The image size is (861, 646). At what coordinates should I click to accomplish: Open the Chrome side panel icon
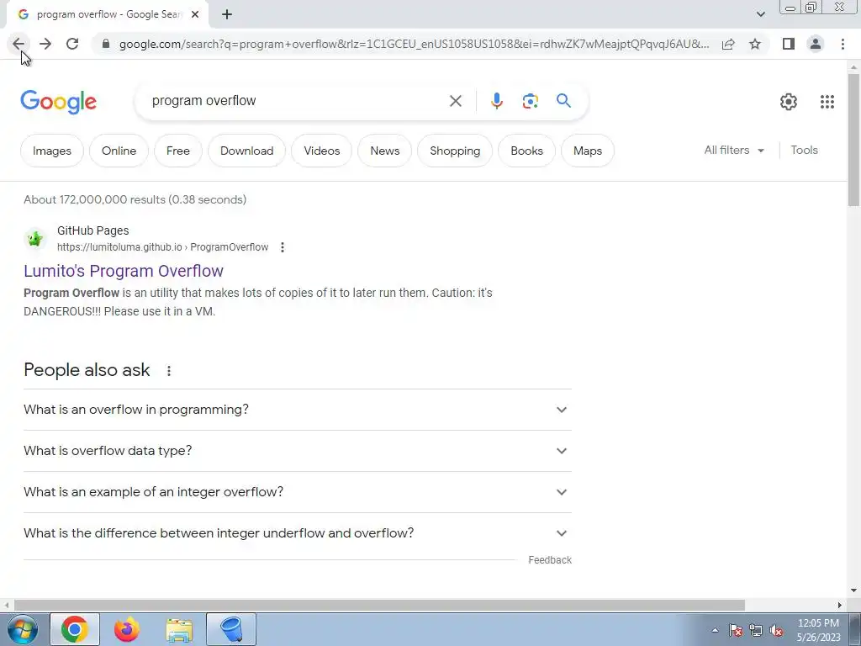789,44
